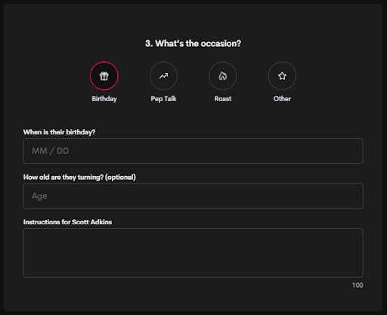
Task: Click the step number "3." in the heading
Action: tap(149, 44)
